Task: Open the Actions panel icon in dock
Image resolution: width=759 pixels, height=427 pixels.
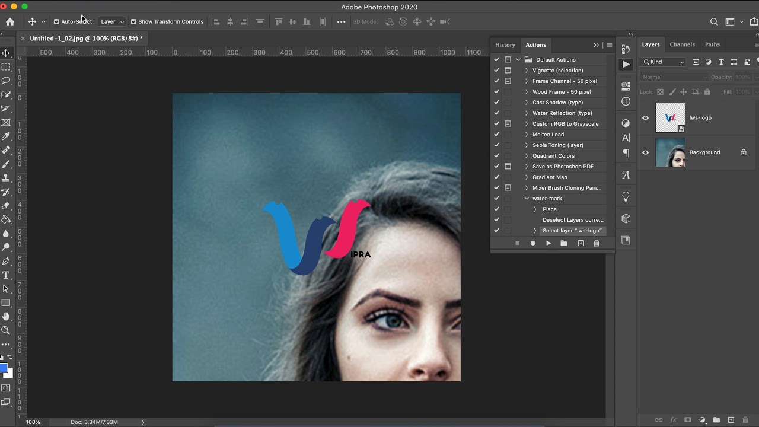Action: click(x=626, y=64)
